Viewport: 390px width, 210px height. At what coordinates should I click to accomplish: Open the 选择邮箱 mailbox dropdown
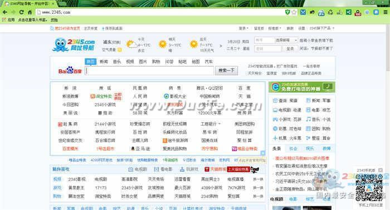[286, 40]
